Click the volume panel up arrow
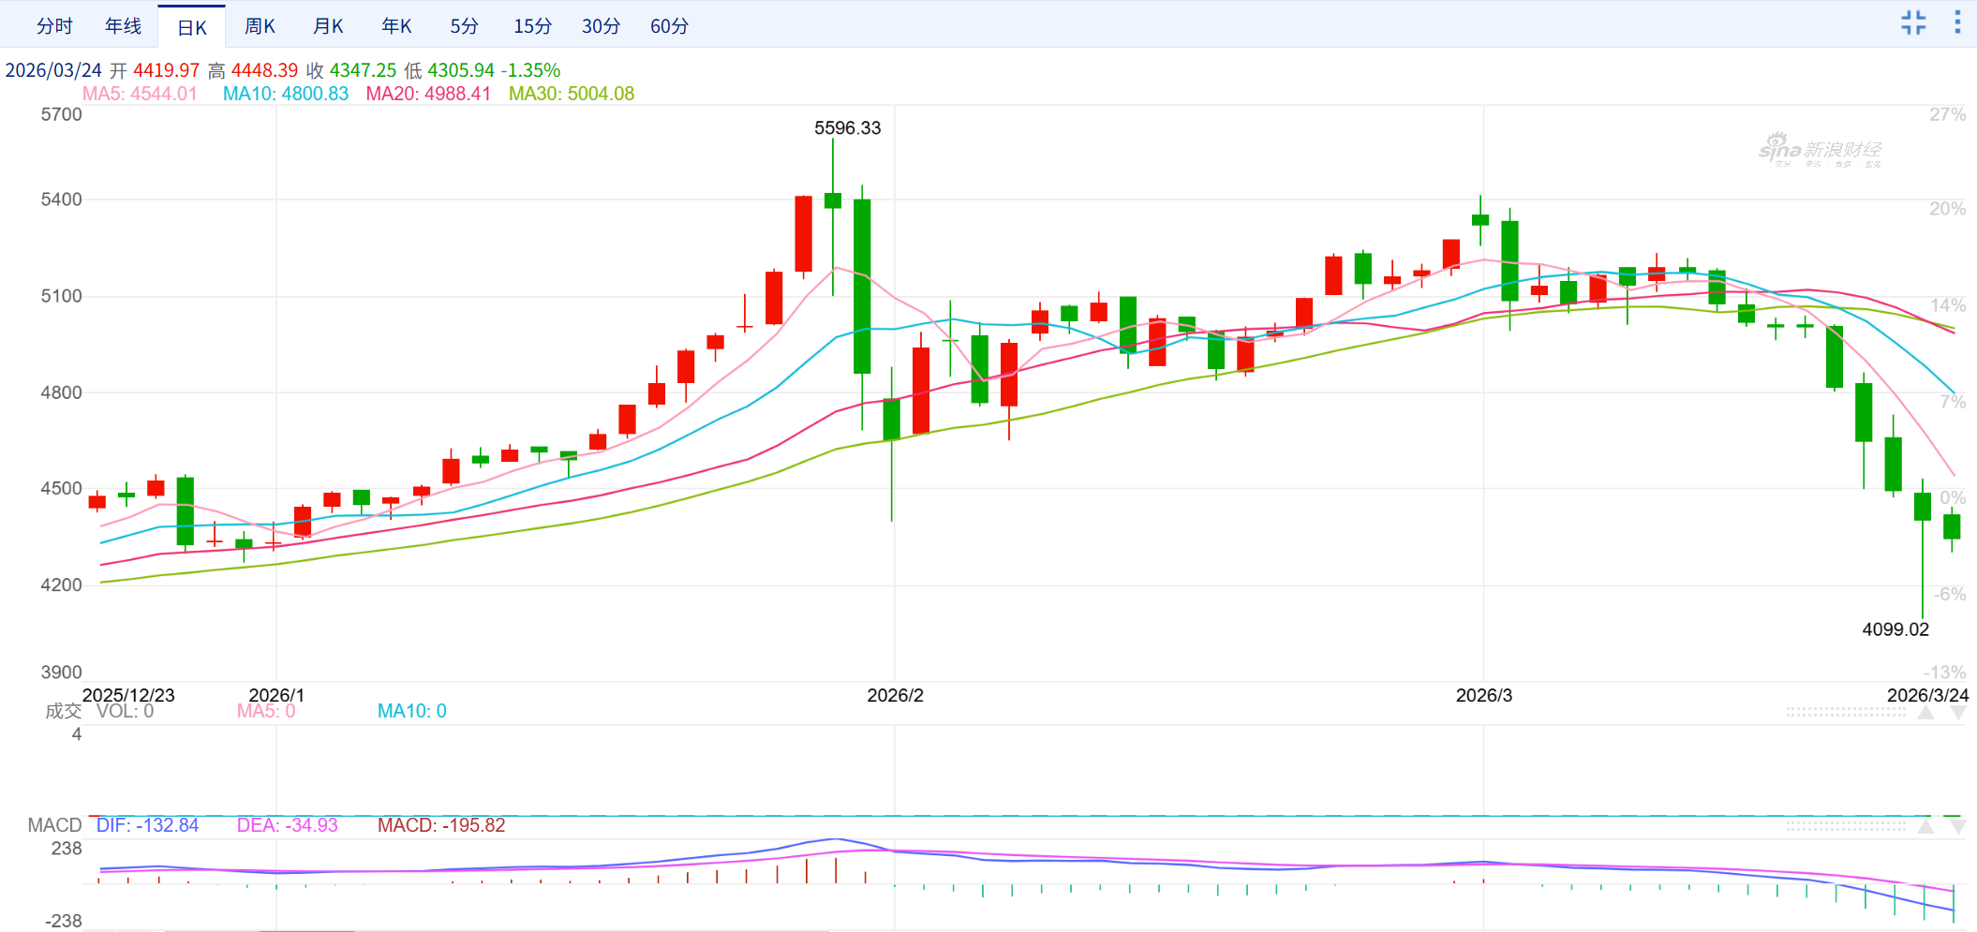This screenshot has height=932, width=1977. pyautogui.click(x=1925, y=713)
